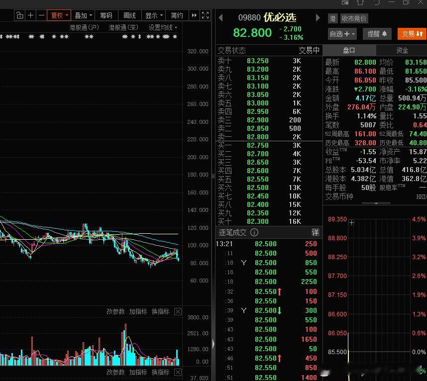This screenshot has height=381, width=427.
Task: Open the 叠加 dropdown
Action: pyautogui.click(x=83, y=15)
